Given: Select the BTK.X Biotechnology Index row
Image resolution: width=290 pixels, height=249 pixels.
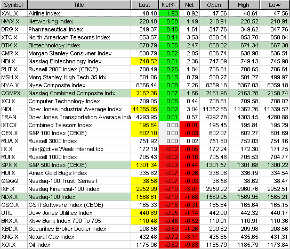Looking at the screenshot, I should point(145,45).
